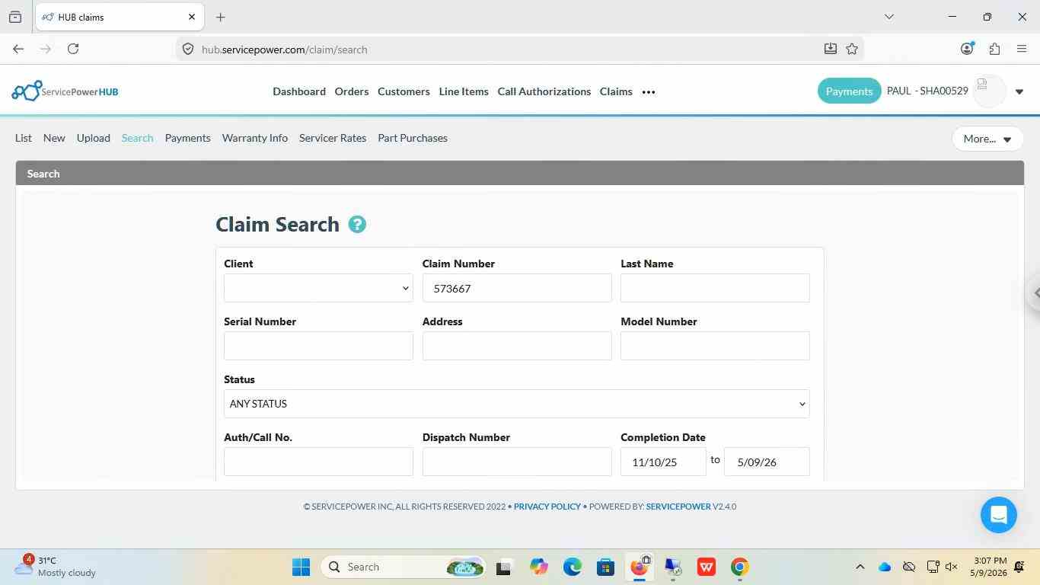Open the PRIVACY POLICY link
This screenshot has height=585, width=1040.
point(547,507)
